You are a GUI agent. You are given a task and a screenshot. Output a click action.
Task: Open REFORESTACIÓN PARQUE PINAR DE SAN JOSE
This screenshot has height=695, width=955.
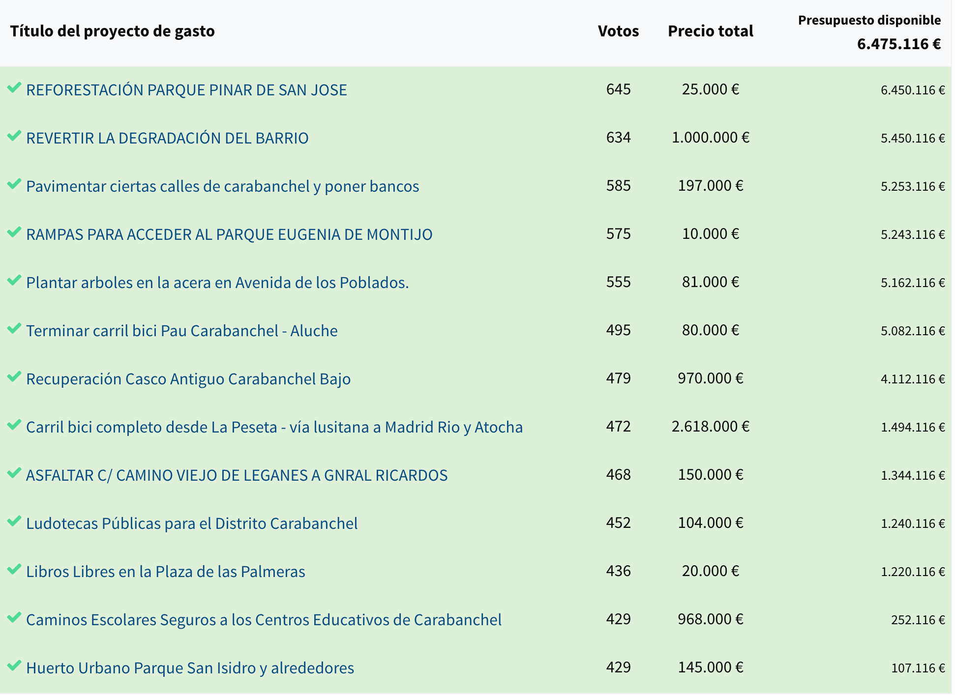tap(186, 90)
